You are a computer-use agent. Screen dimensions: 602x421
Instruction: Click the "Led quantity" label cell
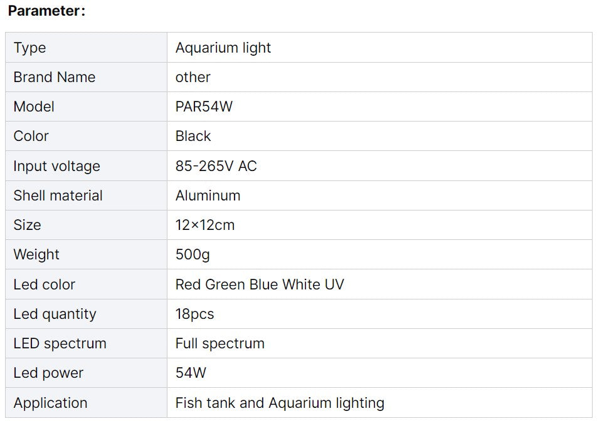pyautogui.click(x=55, y=314)
